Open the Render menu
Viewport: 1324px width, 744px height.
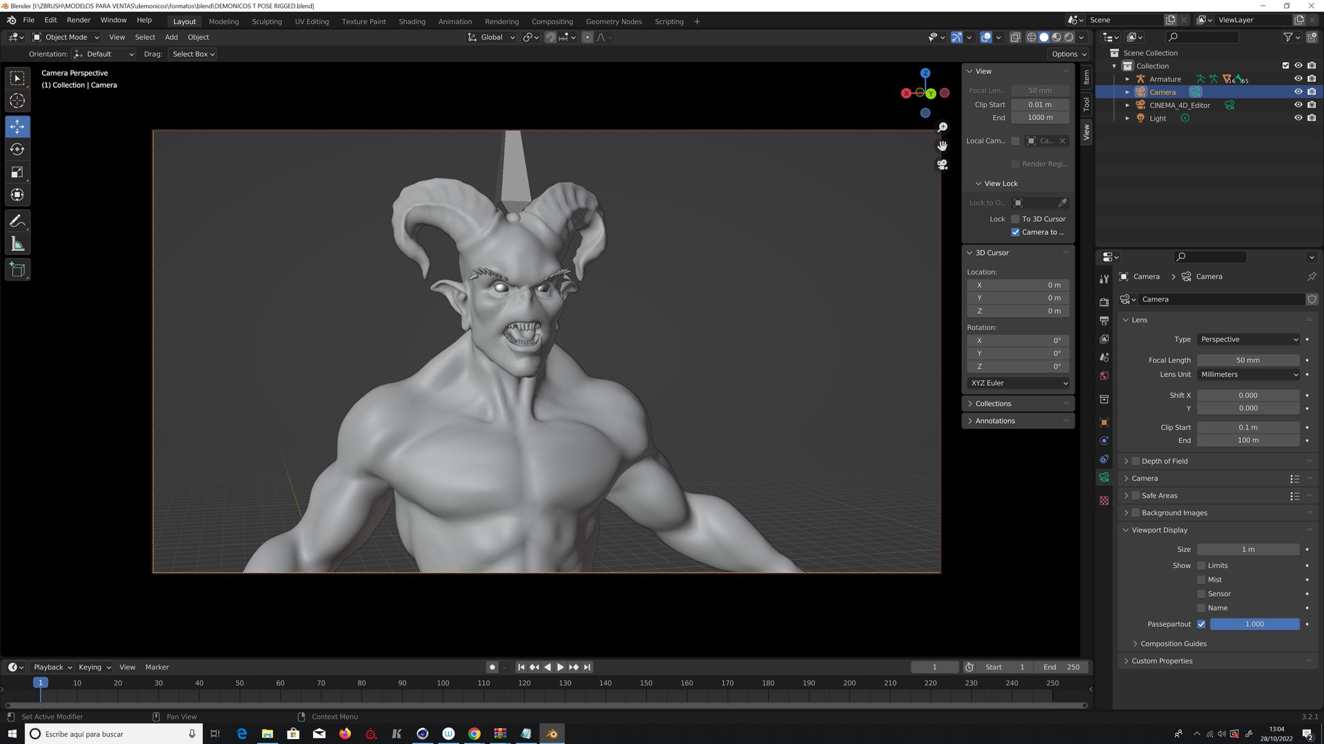pos(79,20)
